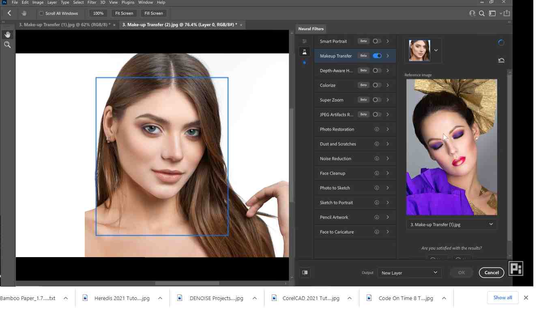Screen dimensions: 554x311
Task: Open the featured filters flask icon
Action: (x=304, y=52)
